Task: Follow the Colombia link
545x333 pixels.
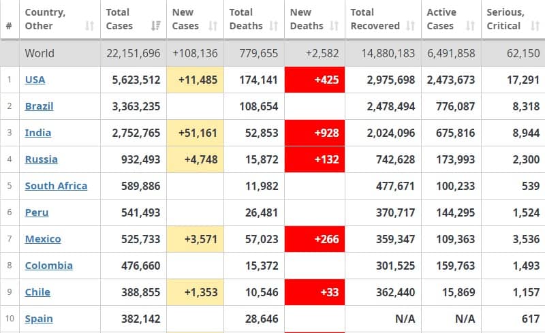Action: pyautogui.click(x=49, y=266)
